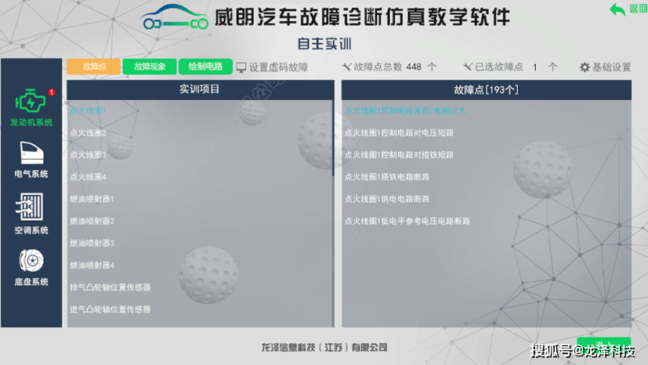Screen dimensions: 648x365
Task: Switch to the 故障现象 tab
Action: (x=150, y=67)
